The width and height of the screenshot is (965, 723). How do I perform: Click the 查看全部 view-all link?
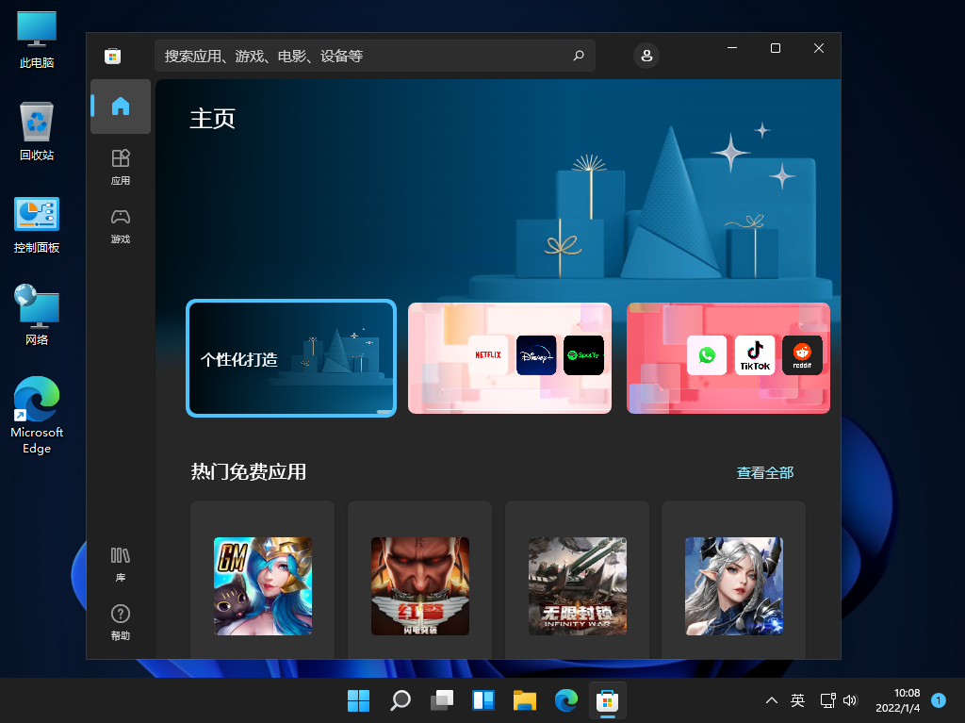pos(765,471)
